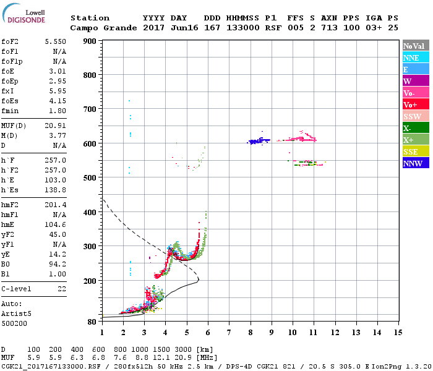Screen dimensions: 433x371
Task: Select the X+ light green legend swatch
Action: pyautogui.click(x=416, y=140)
